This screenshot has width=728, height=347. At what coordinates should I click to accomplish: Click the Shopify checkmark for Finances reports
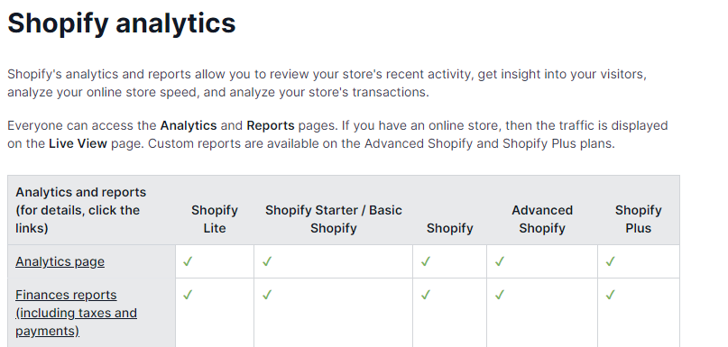click(425, 295)
